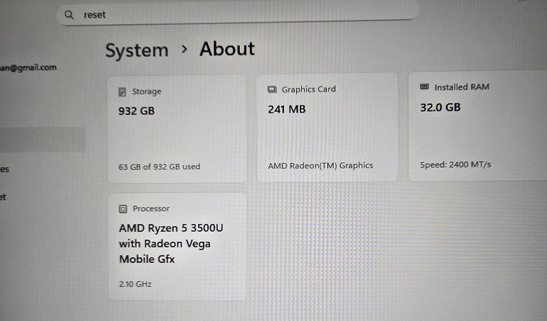Go back to System in the breadcrumb
The width and height of the screenshot is (547, 321).
[137, 51]
